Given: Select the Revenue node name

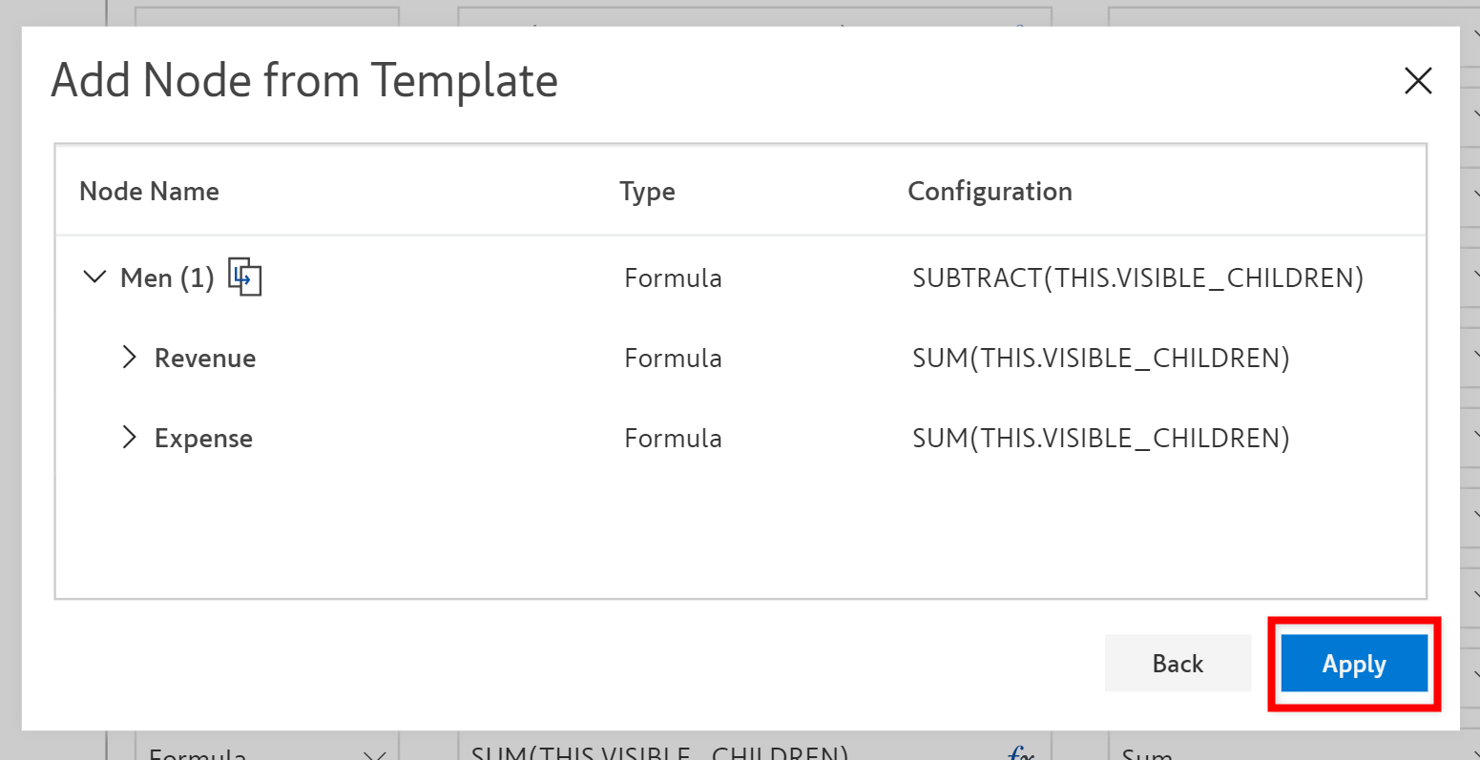Looking at the screenshot, I should (205, 359).
